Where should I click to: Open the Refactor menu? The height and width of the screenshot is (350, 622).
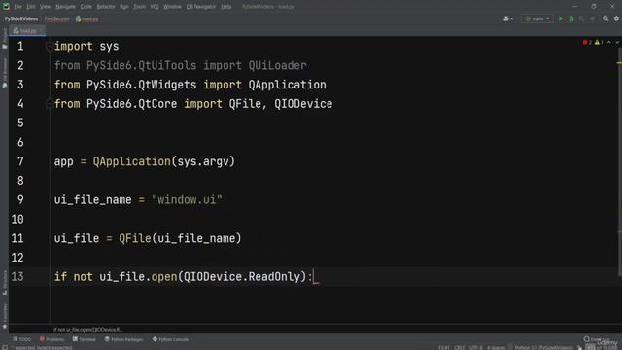tap(106, 7)
